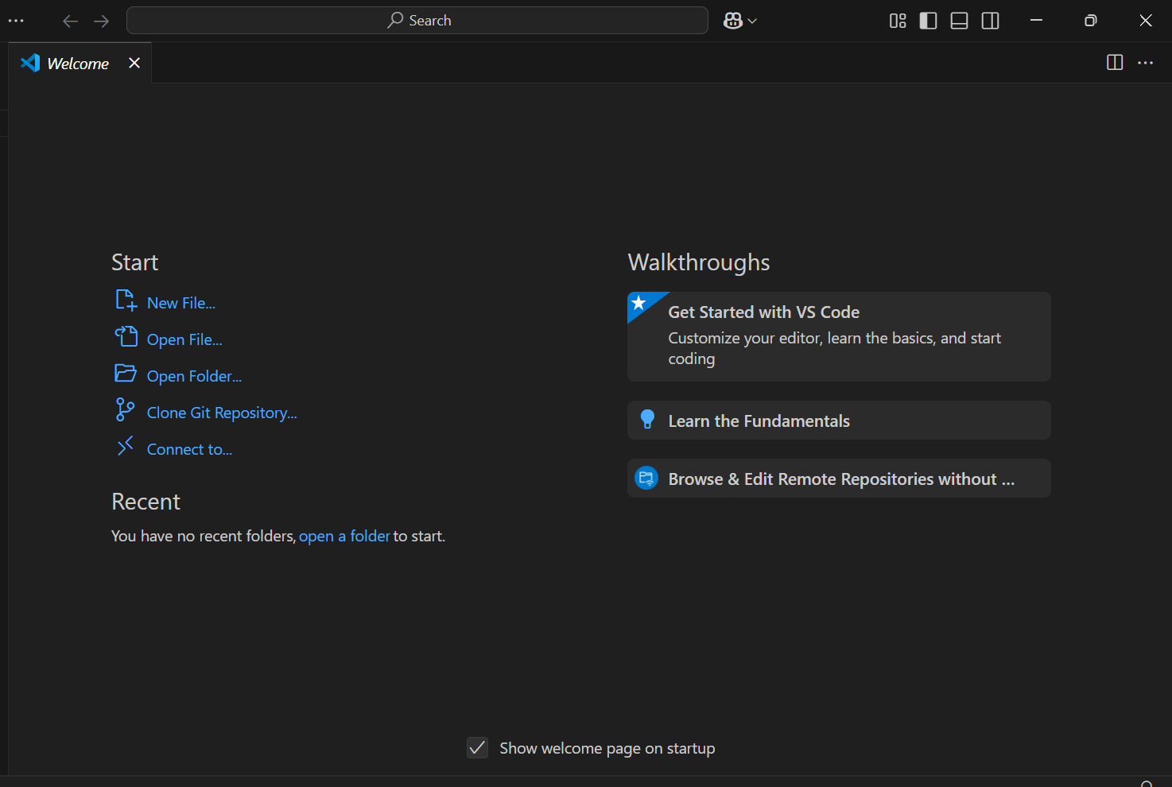The image size is (1172, 787).
Task: Open the Copilot chat icon
Action: click(733, 21)
